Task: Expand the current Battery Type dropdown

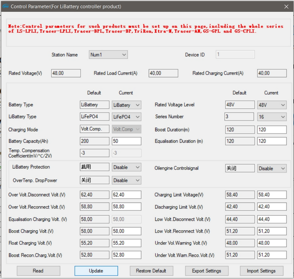Action: point(126,105)
